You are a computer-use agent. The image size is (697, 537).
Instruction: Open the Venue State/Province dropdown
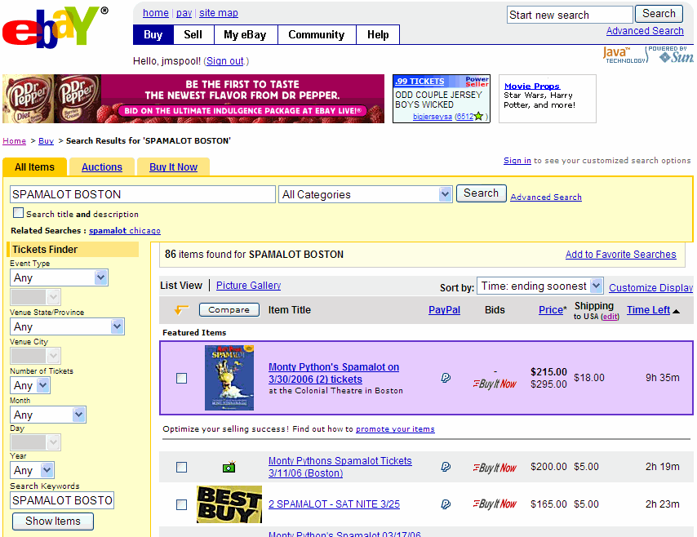click(67, 326)
